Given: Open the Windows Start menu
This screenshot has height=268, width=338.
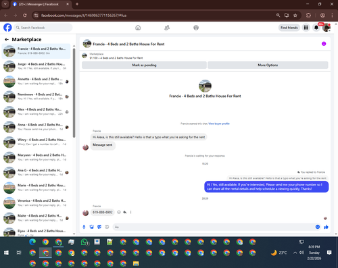Looking at the screenshot, I should tap(6, 252).
